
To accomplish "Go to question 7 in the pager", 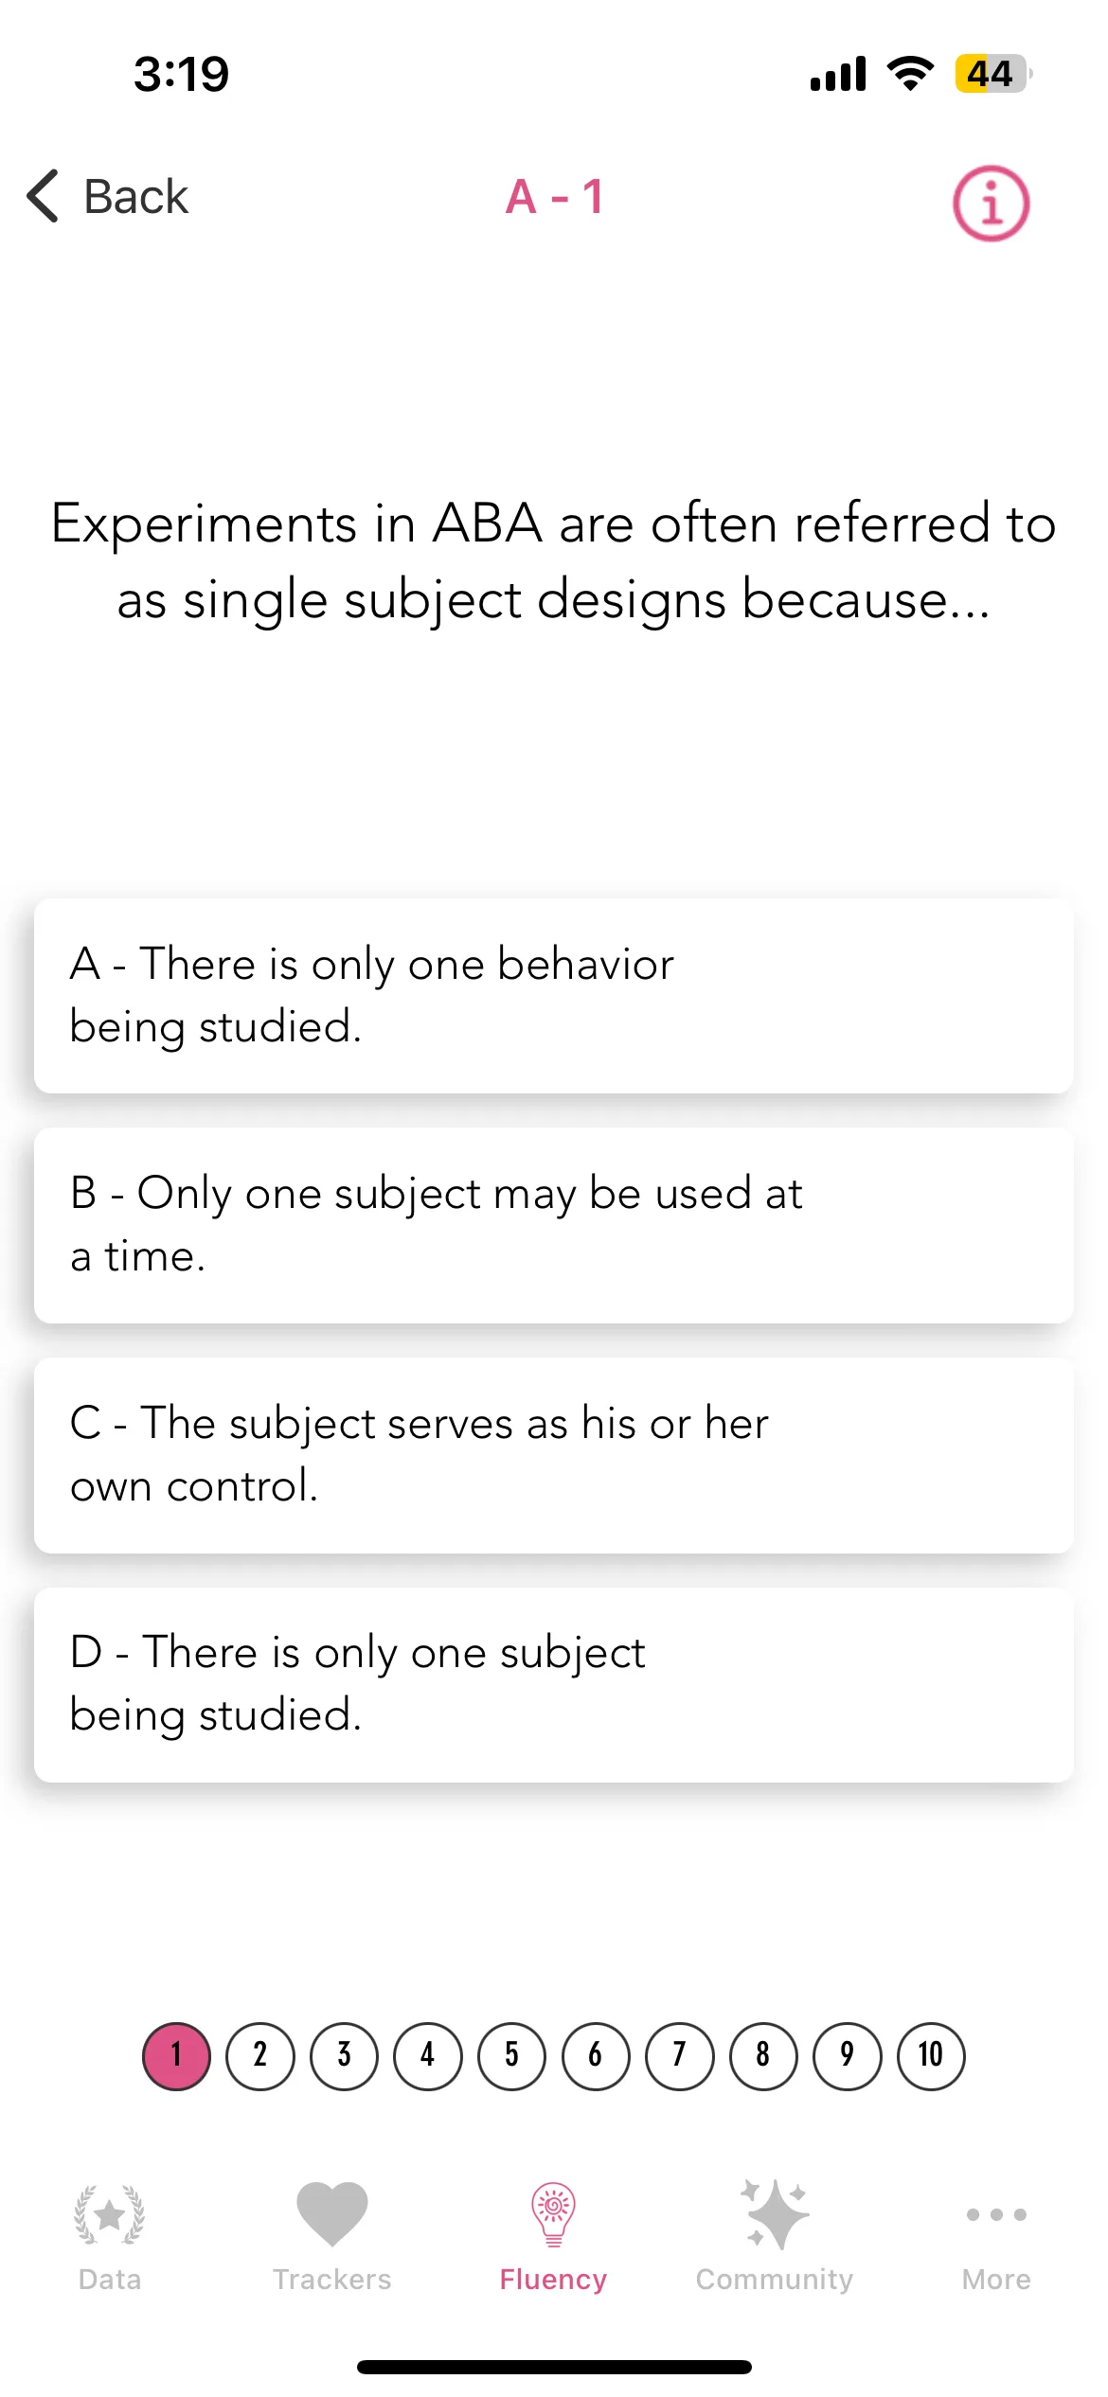I will point(680,2055).
